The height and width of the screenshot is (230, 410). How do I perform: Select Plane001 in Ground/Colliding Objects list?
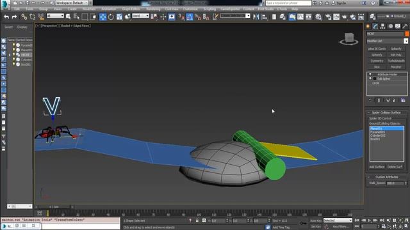click(x=387, y=128)
